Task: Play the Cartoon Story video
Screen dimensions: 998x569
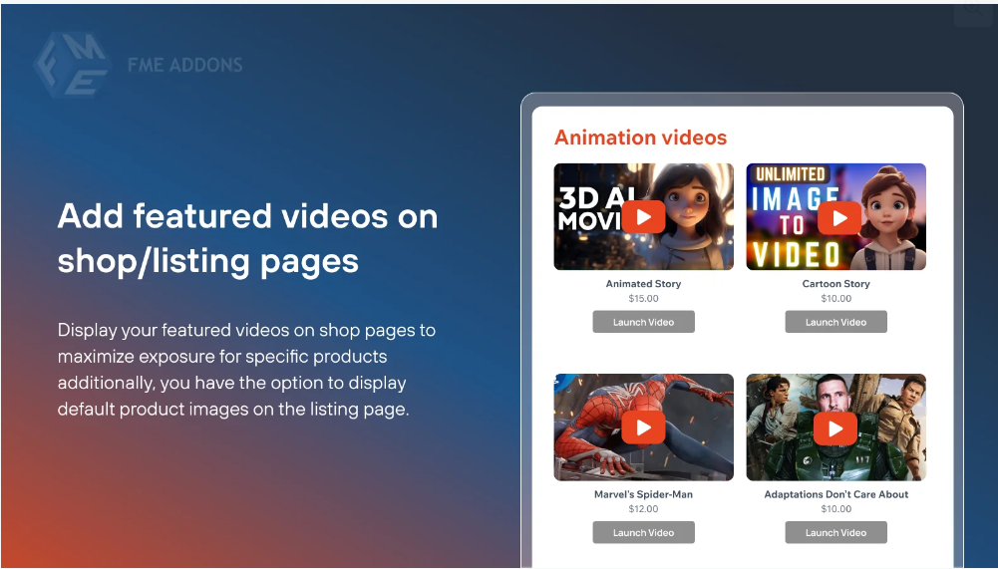Action: point(839,217)
